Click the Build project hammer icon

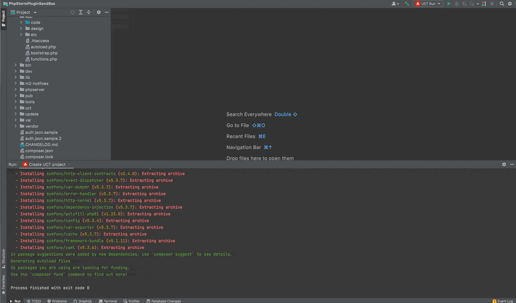click(x=407, y=4)
